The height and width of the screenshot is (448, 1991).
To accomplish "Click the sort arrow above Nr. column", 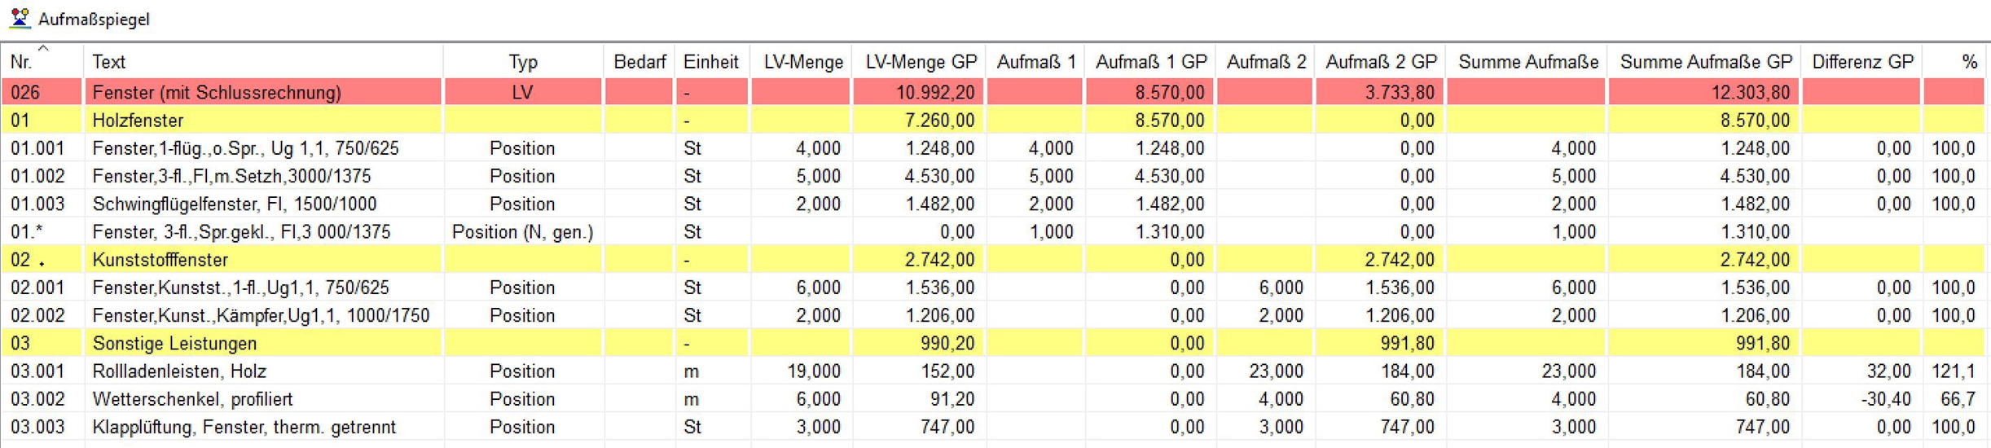I will pos(43,49).
